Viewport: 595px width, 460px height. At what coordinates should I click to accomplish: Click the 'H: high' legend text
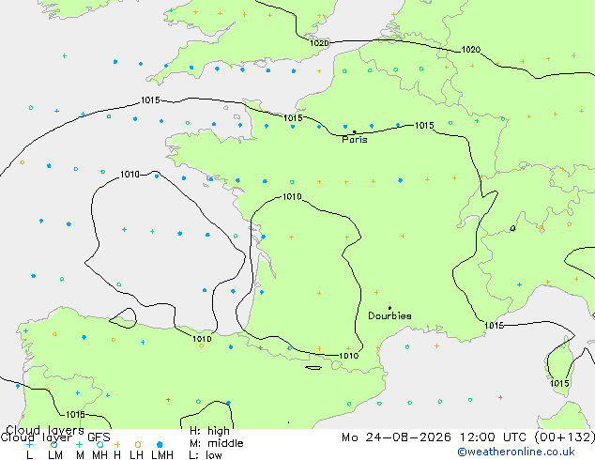pos(209,431)
